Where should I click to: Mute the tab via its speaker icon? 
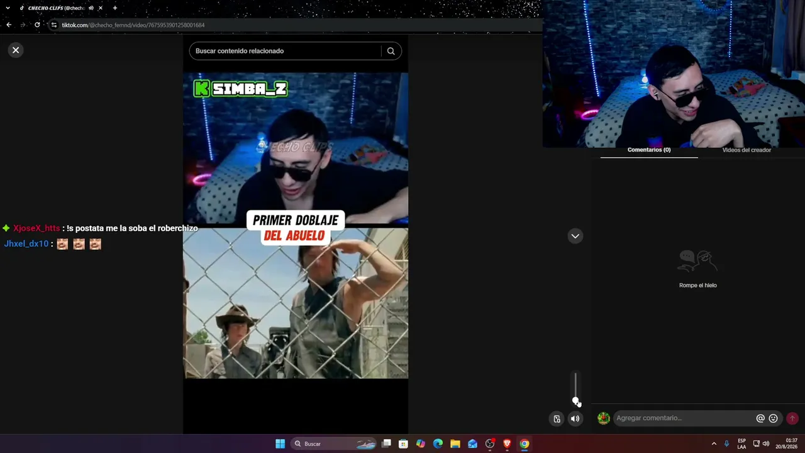coord(91,8)
